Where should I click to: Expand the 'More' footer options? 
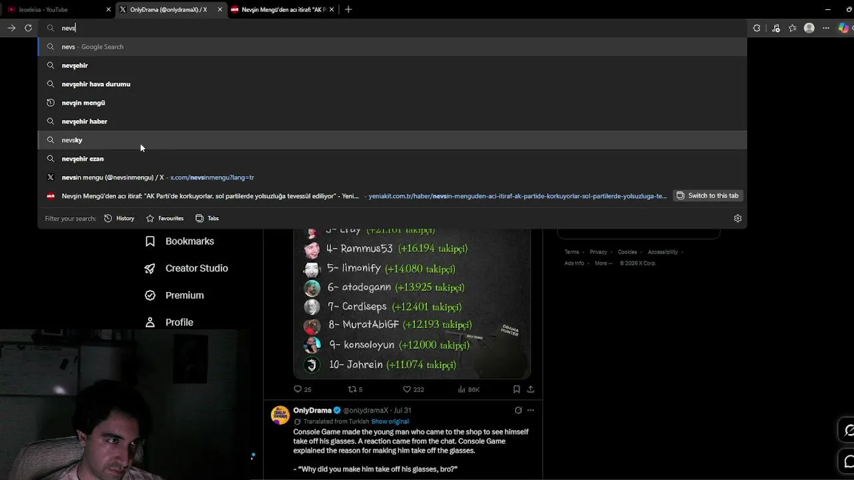tap(604, 263)
